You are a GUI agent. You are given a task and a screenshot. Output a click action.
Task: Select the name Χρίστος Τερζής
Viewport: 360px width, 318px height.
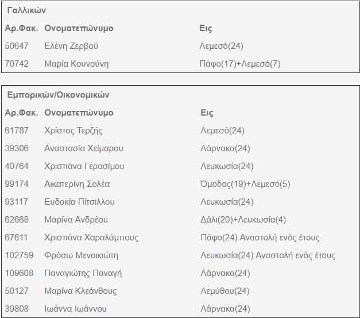pyautogui.click(x=73, y=131)
